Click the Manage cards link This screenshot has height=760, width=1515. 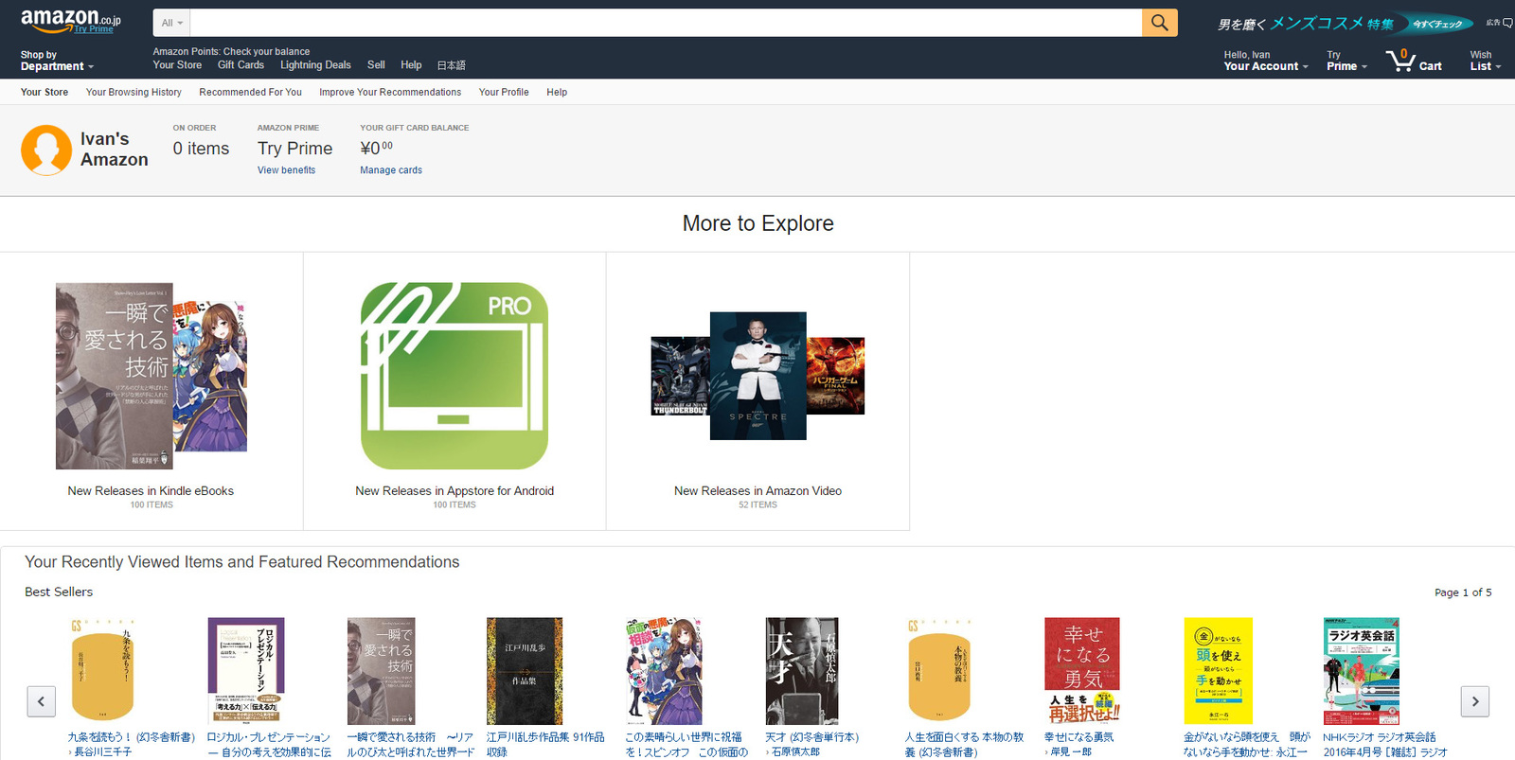pos(390,170)
